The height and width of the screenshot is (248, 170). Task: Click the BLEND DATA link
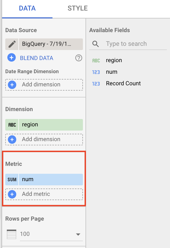point(37,58)
